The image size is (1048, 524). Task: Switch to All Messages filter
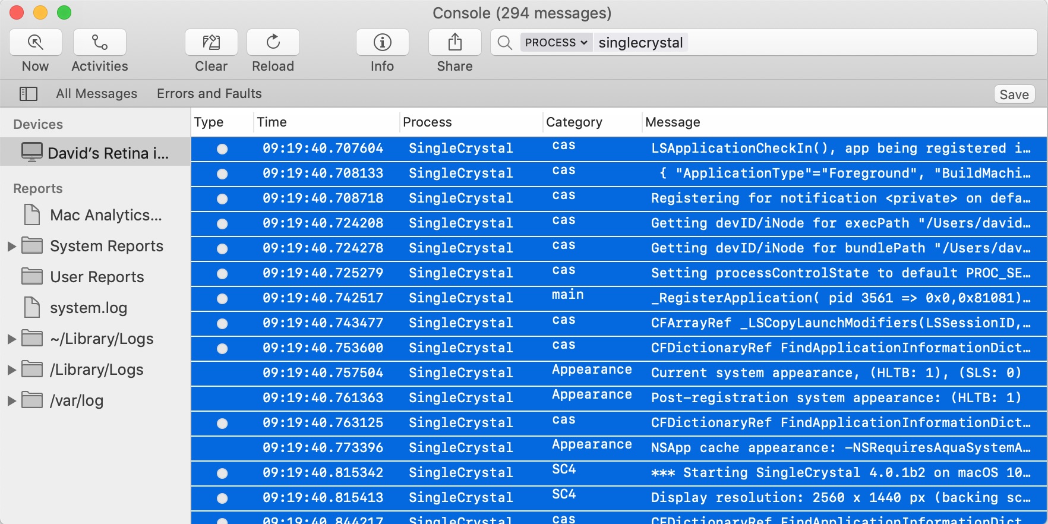[97, 94]
